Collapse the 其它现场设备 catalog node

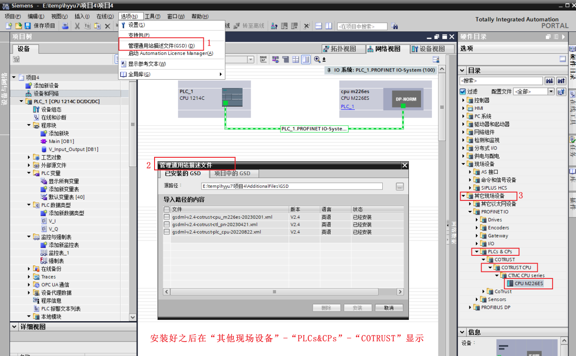pos(464,196)
